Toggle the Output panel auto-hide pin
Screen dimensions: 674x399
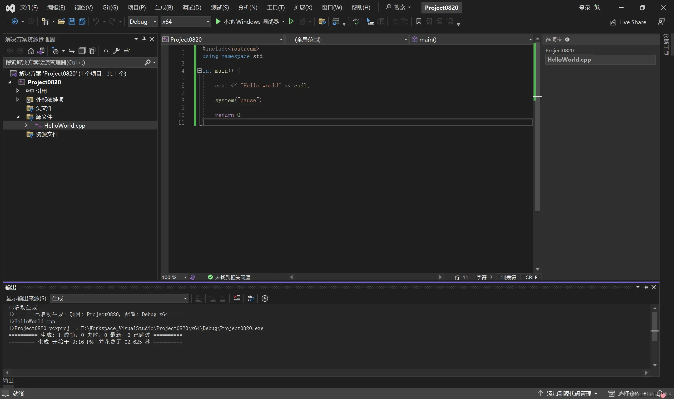pyautogui.click(x=646, y=287)
